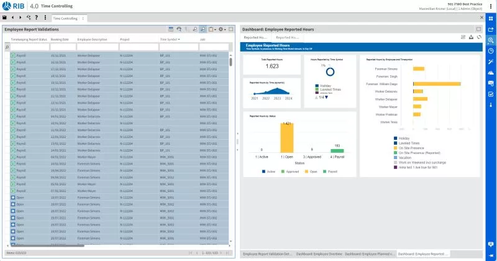
Task: Open help question mark icon
Action: pos(37,17)
